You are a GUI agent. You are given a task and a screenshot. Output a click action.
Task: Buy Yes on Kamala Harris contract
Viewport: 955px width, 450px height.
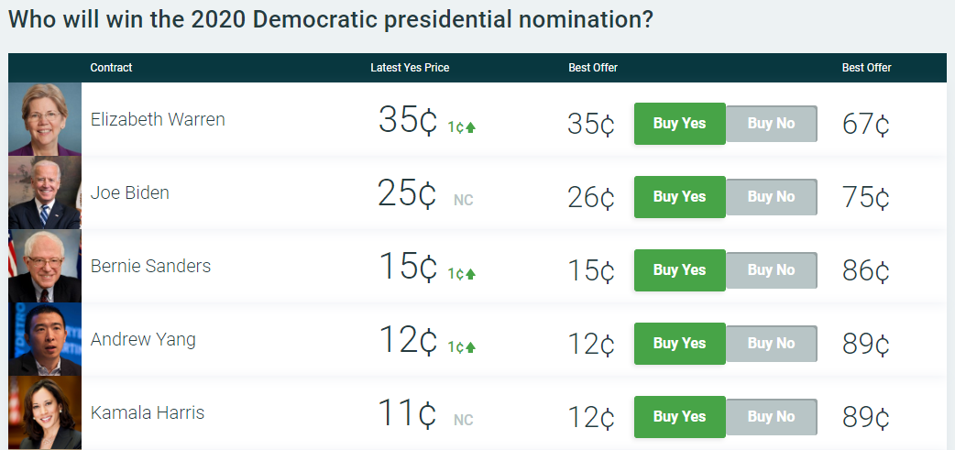(680, 416)
